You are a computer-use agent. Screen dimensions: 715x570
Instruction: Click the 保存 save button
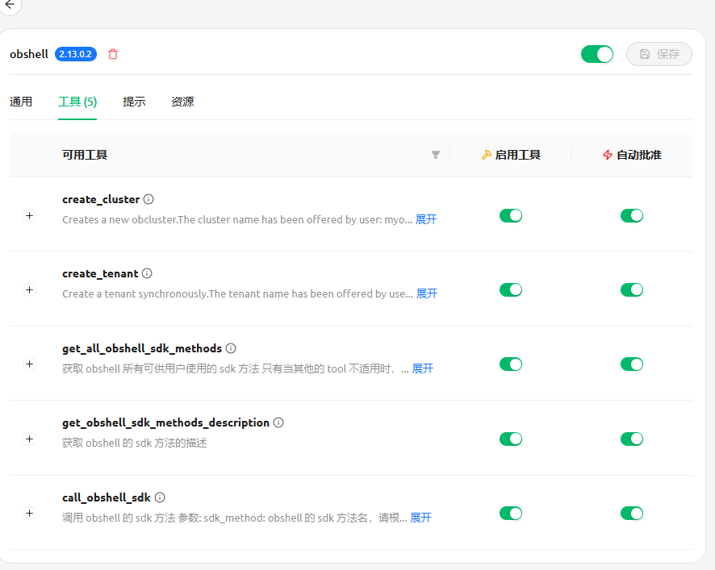pyautogui.click(x=659, y=54)
